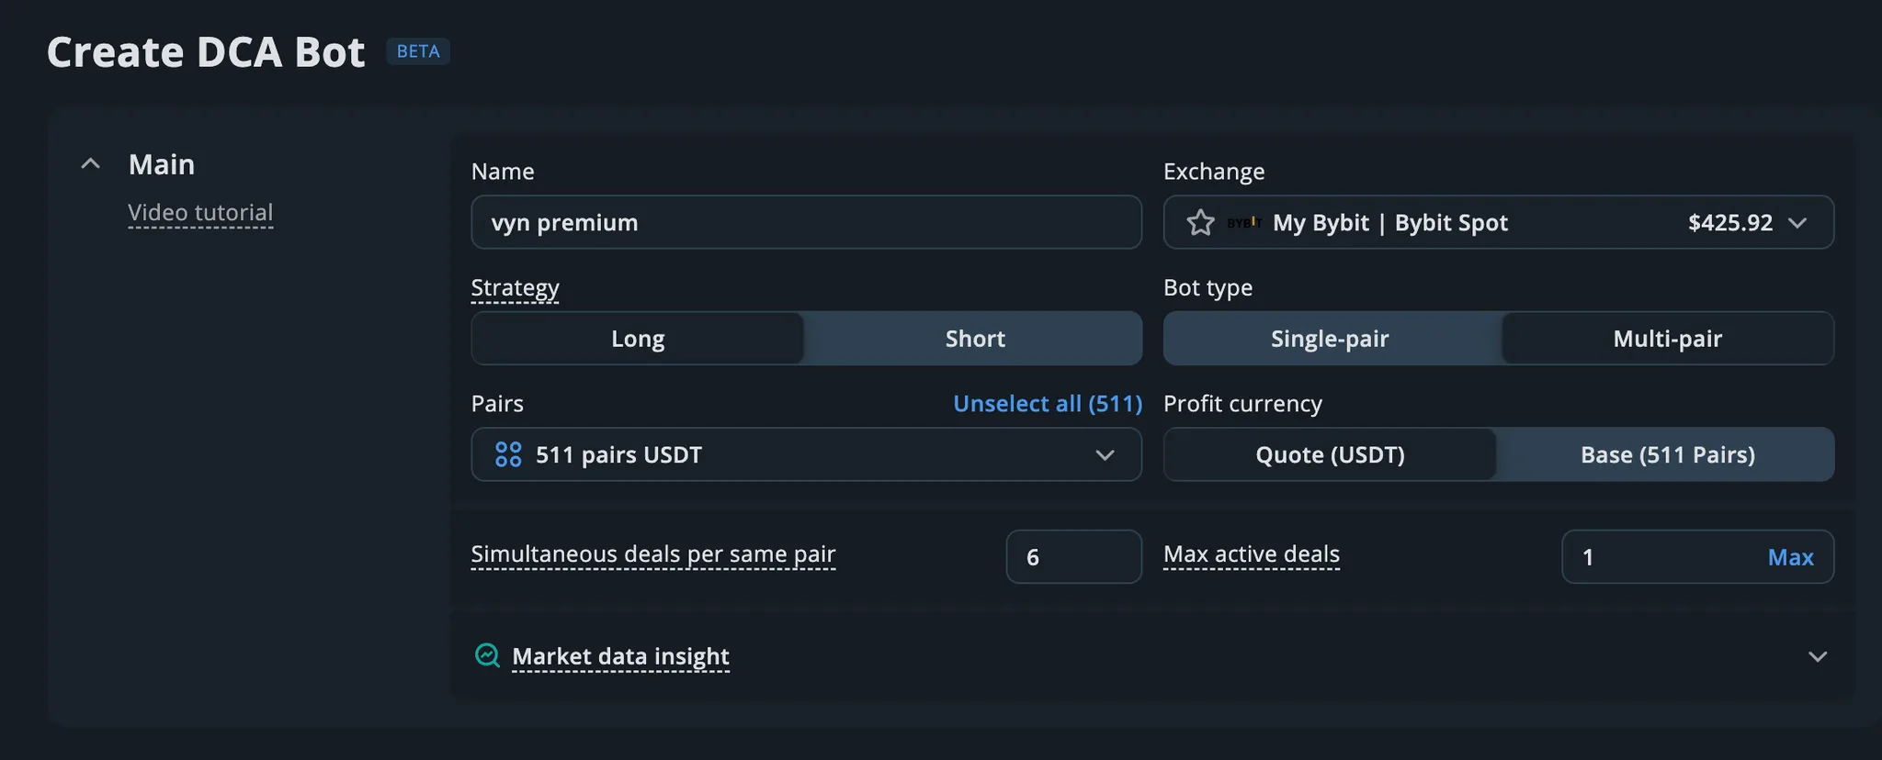Set profit currency to Base (511 Pairs)
1882x760 pixels.
click(1667, 454)
